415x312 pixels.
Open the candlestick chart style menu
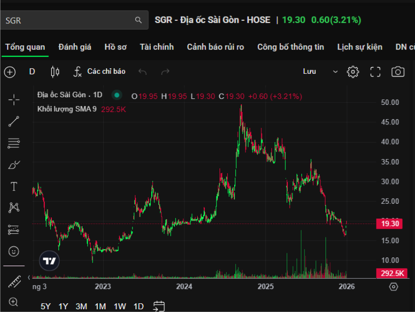pos(55,72)
